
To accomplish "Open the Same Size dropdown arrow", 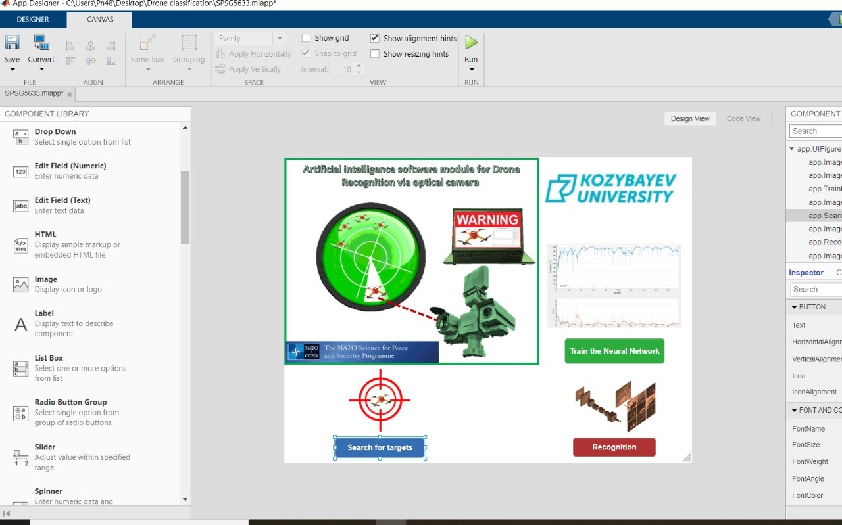I will (x=147, y=70).
